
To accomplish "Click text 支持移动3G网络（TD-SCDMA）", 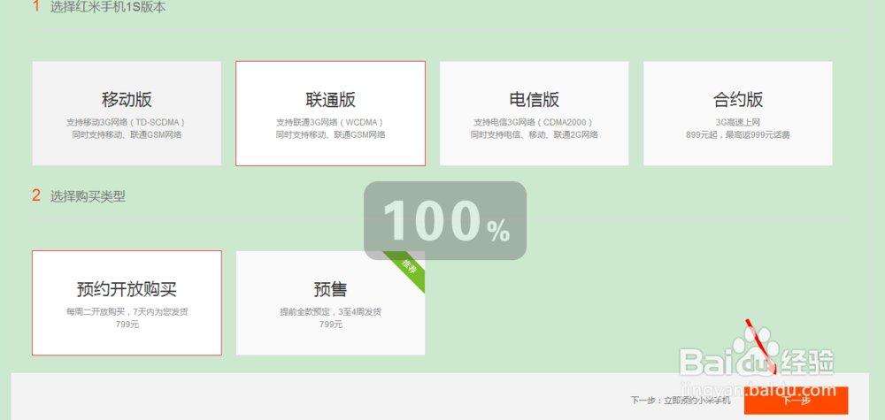I will [127, 122].
